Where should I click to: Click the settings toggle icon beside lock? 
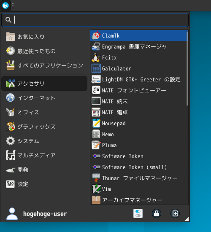(138, 213)
